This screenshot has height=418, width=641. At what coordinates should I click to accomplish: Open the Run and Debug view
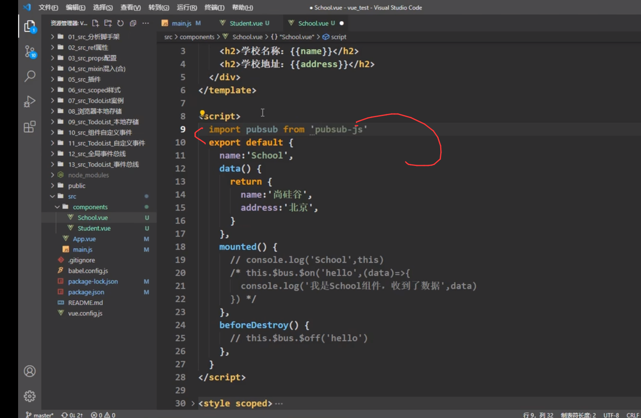[30, 101]
